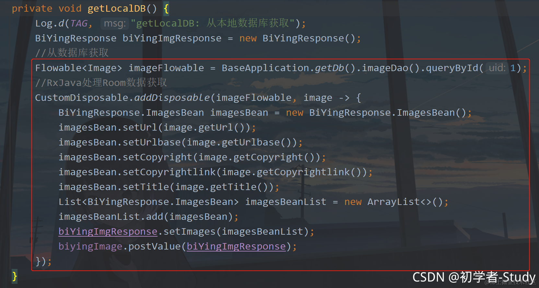Click the queryById method call

click(452, 68)
